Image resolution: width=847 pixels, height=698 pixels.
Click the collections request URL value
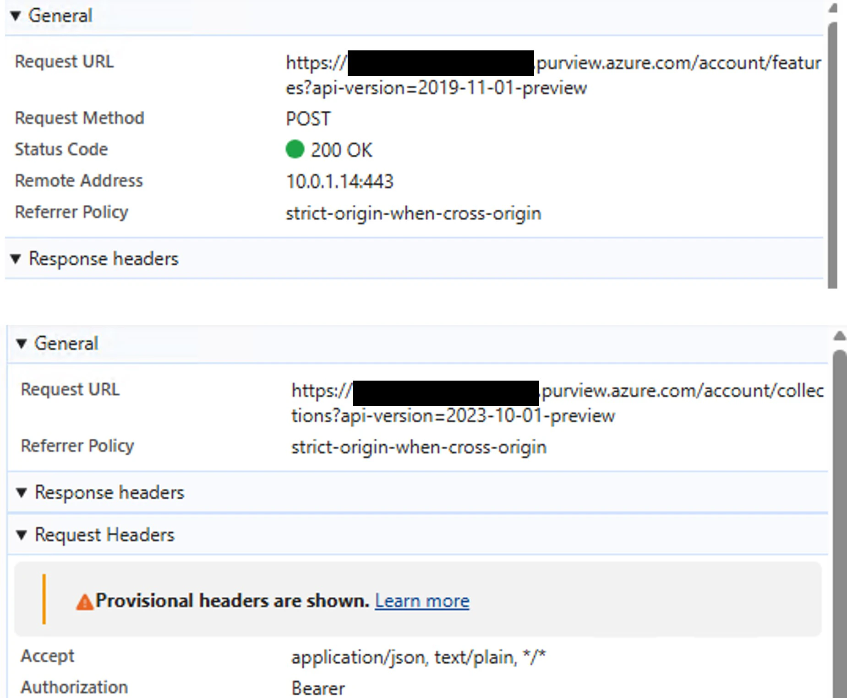(x=557, y=403)
